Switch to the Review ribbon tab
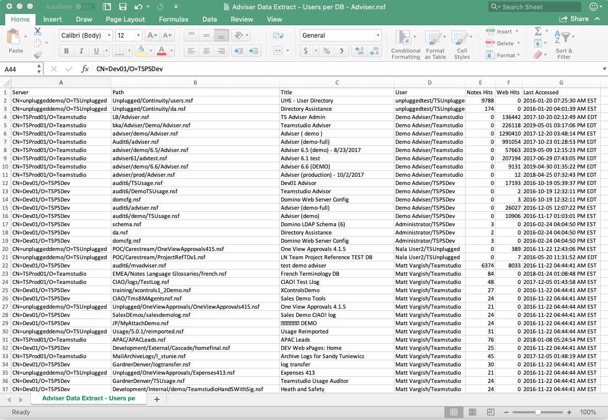The width and height of the screenshot is (608, 420). 242,20
